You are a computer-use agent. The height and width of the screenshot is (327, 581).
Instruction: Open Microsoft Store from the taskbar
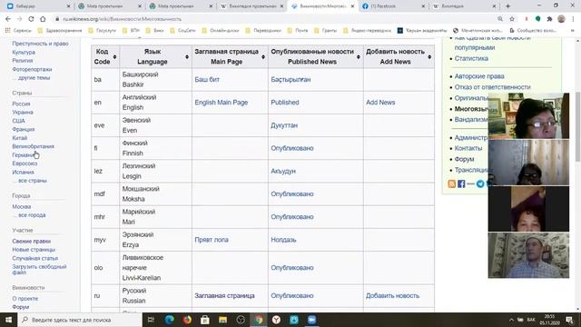coord(205,320)
